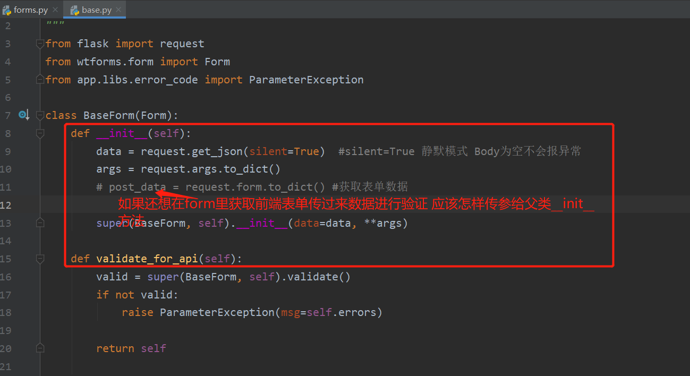Click the subclass gutter icon beside BaseForm class
690x376 pixels.
pos(23,115)
